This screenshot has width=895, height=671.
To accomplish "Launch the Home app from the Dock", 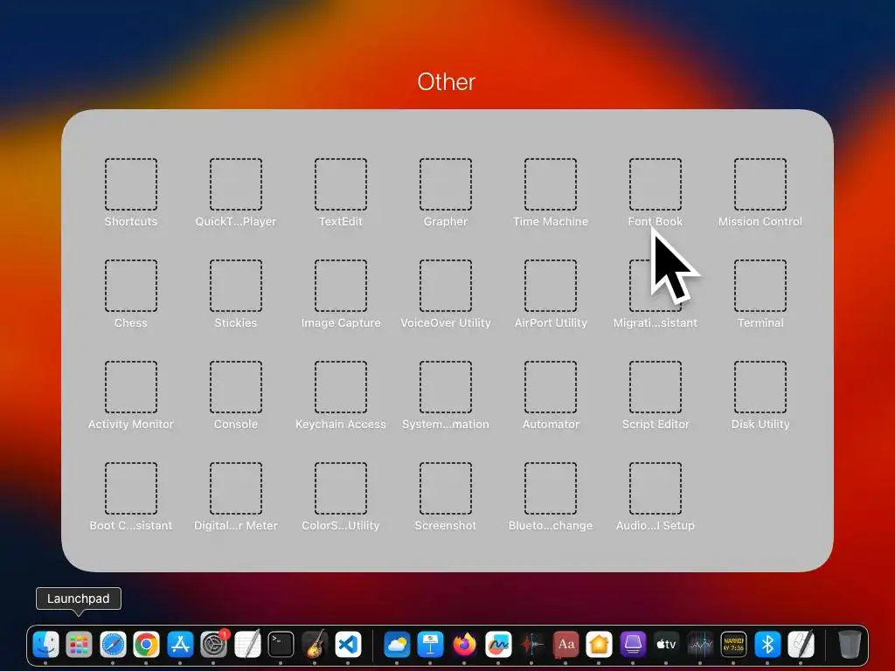I will click(599, 645).
